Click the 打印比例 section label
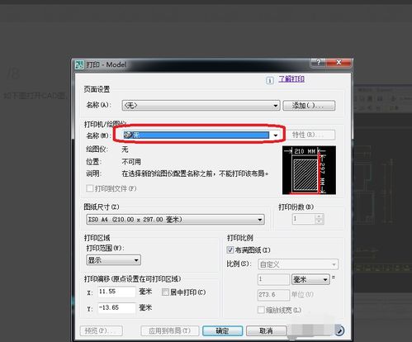Screen dimensions: 412x342 point(240,238)
